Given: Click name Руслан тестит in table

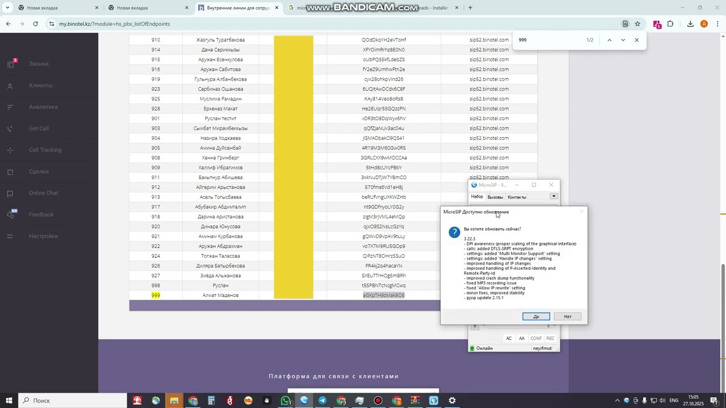Looking at the screenshot, I should 221,118.
